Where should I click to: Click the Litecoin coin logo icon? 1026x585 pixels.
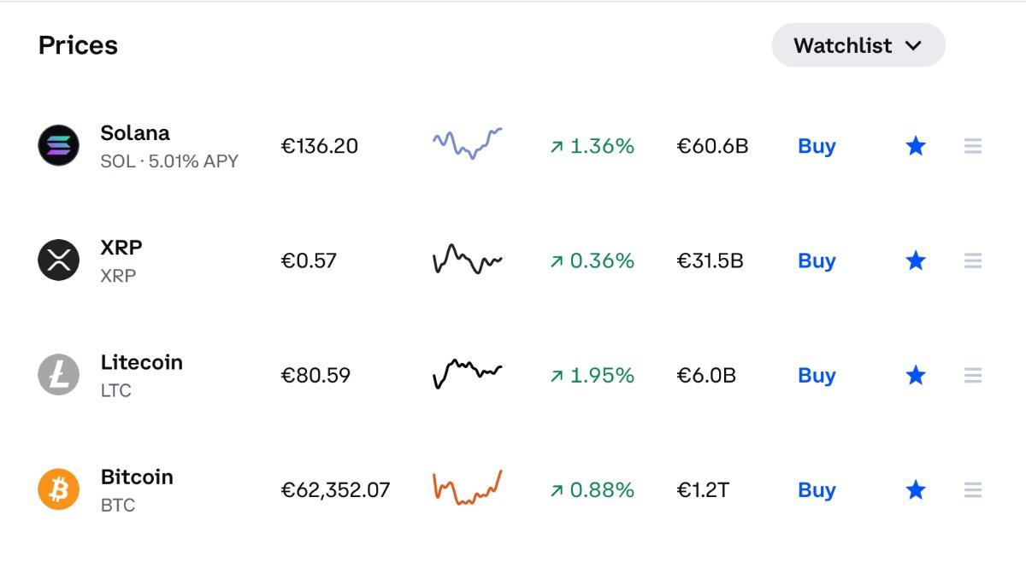click(59, 375)
